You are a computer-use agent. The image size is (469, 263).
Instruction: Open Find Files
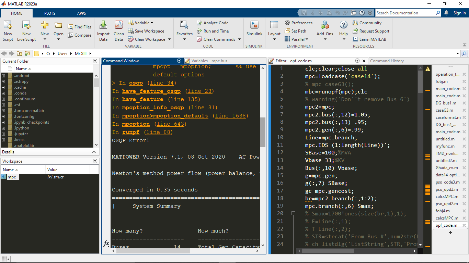(x=80, y=27)
